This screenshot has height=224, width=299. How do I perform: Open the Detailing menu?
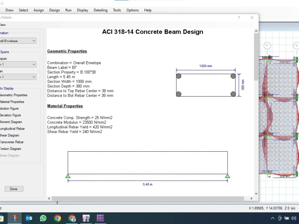[x=100, y=10]
